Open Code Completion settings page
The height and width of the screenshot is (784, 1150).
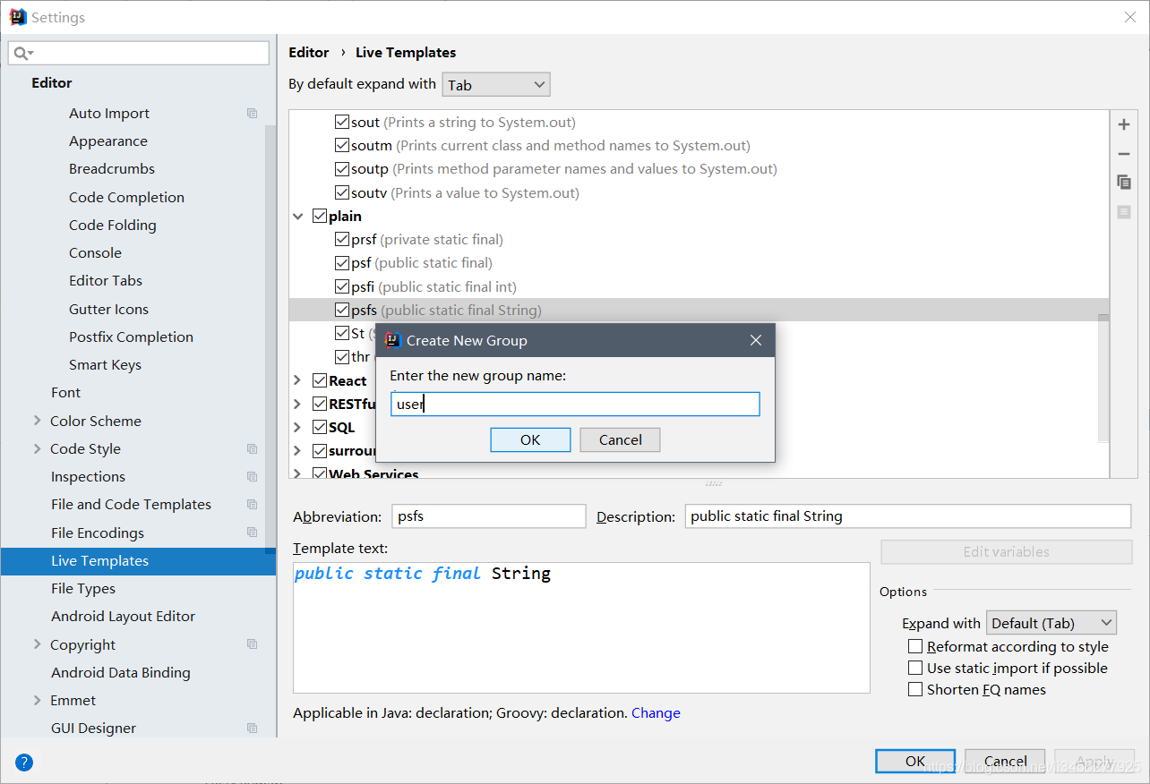click(126, 197)
